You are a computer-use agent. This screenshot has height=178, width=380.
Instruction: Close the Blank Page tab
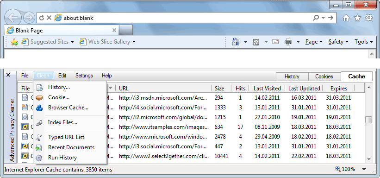(x=114, y=30)
